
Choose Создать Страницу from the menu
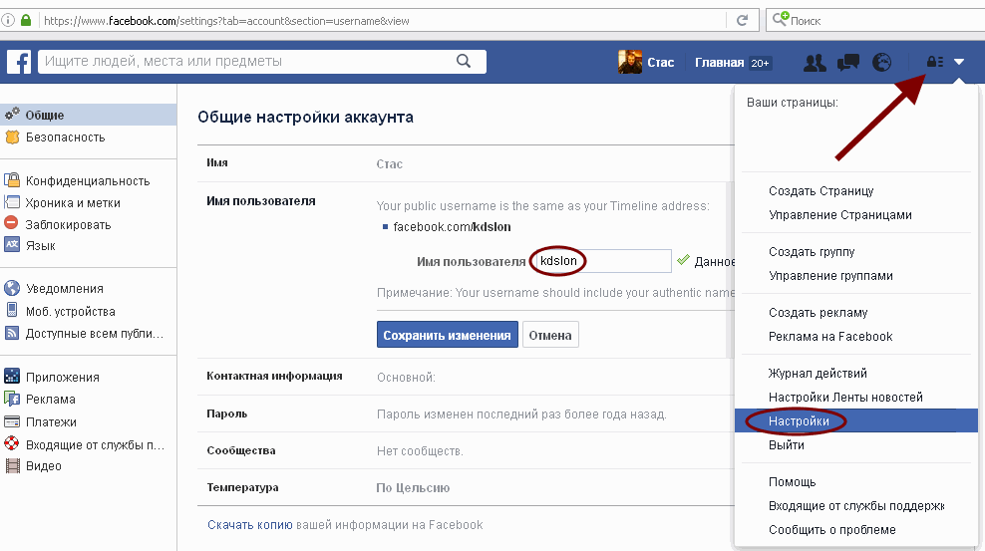(821, 190)
